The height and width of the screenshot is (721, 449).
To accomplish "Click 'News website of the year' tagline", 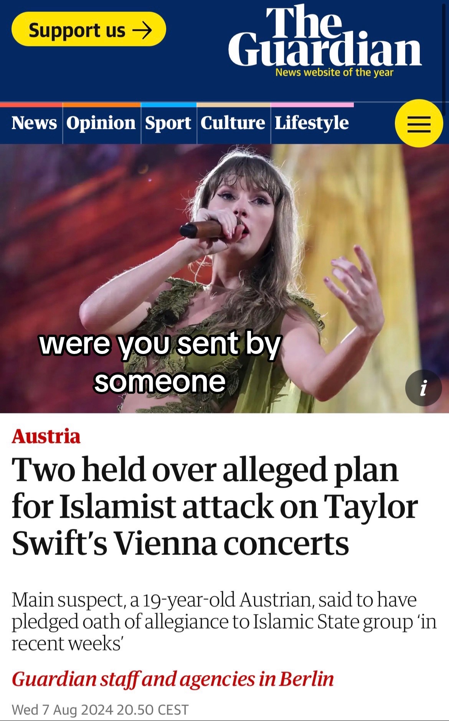I will tap(334, 72).
